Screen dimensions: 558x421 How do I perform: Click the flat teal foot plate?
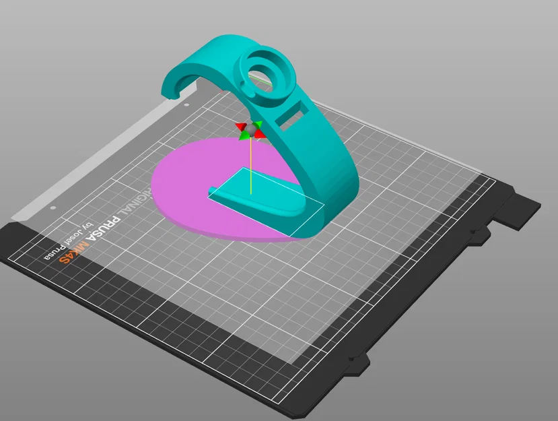click(256, 191)
